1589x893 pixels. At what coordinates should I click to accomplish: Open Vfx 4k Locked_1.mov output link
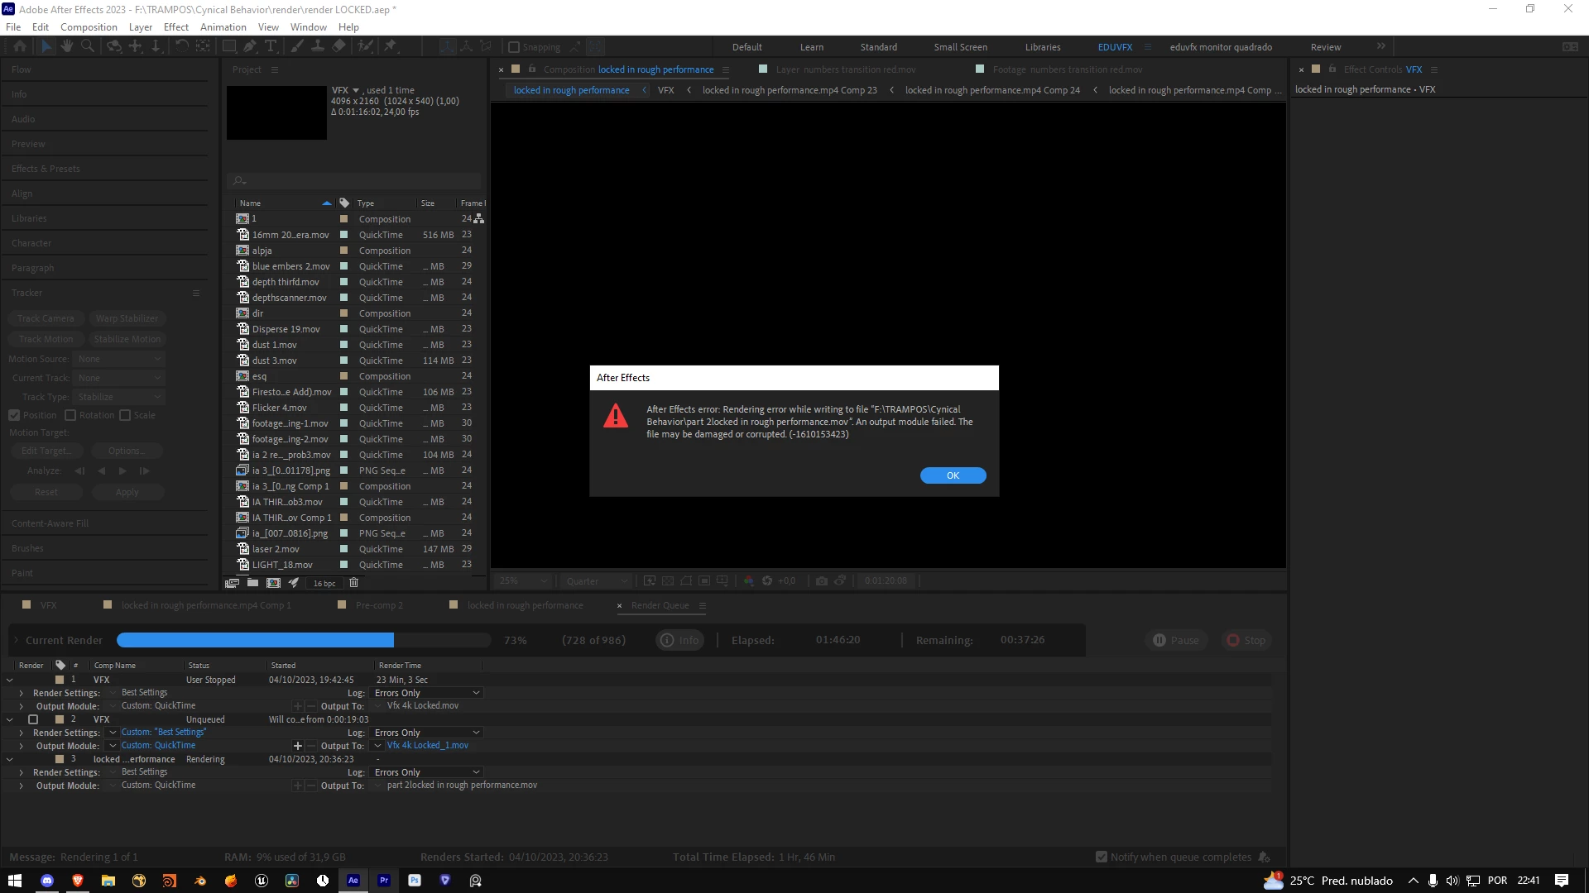coord(427,746)
